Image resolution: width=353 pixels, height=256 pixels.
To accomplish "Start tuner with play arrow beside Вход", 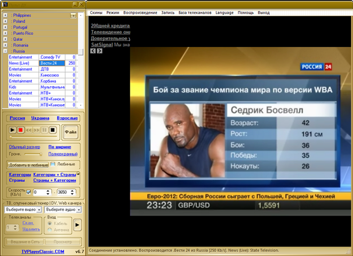I will pyautogui.click(x=77, y=225).
